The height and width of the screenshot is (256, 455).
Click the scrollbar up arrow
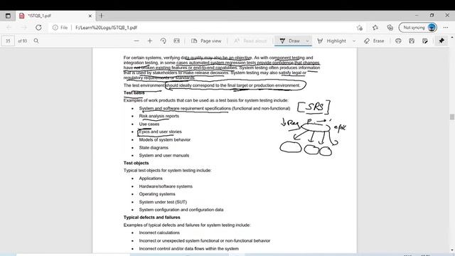coord(452,38)
